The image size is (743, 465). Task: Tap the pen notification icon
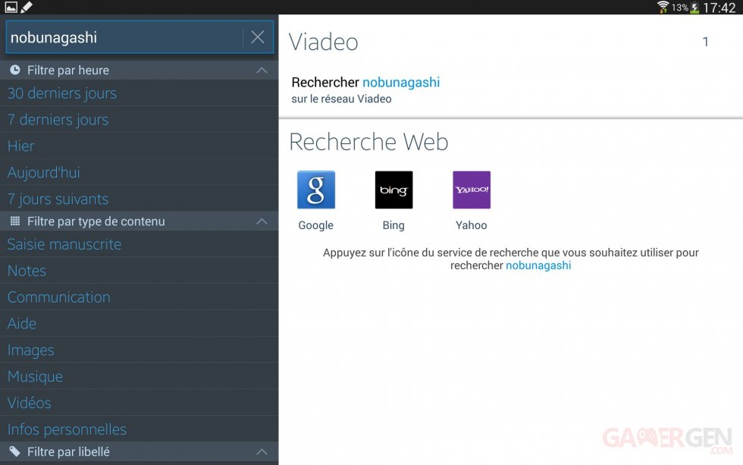pyautogui.click(x=27, y=8)
